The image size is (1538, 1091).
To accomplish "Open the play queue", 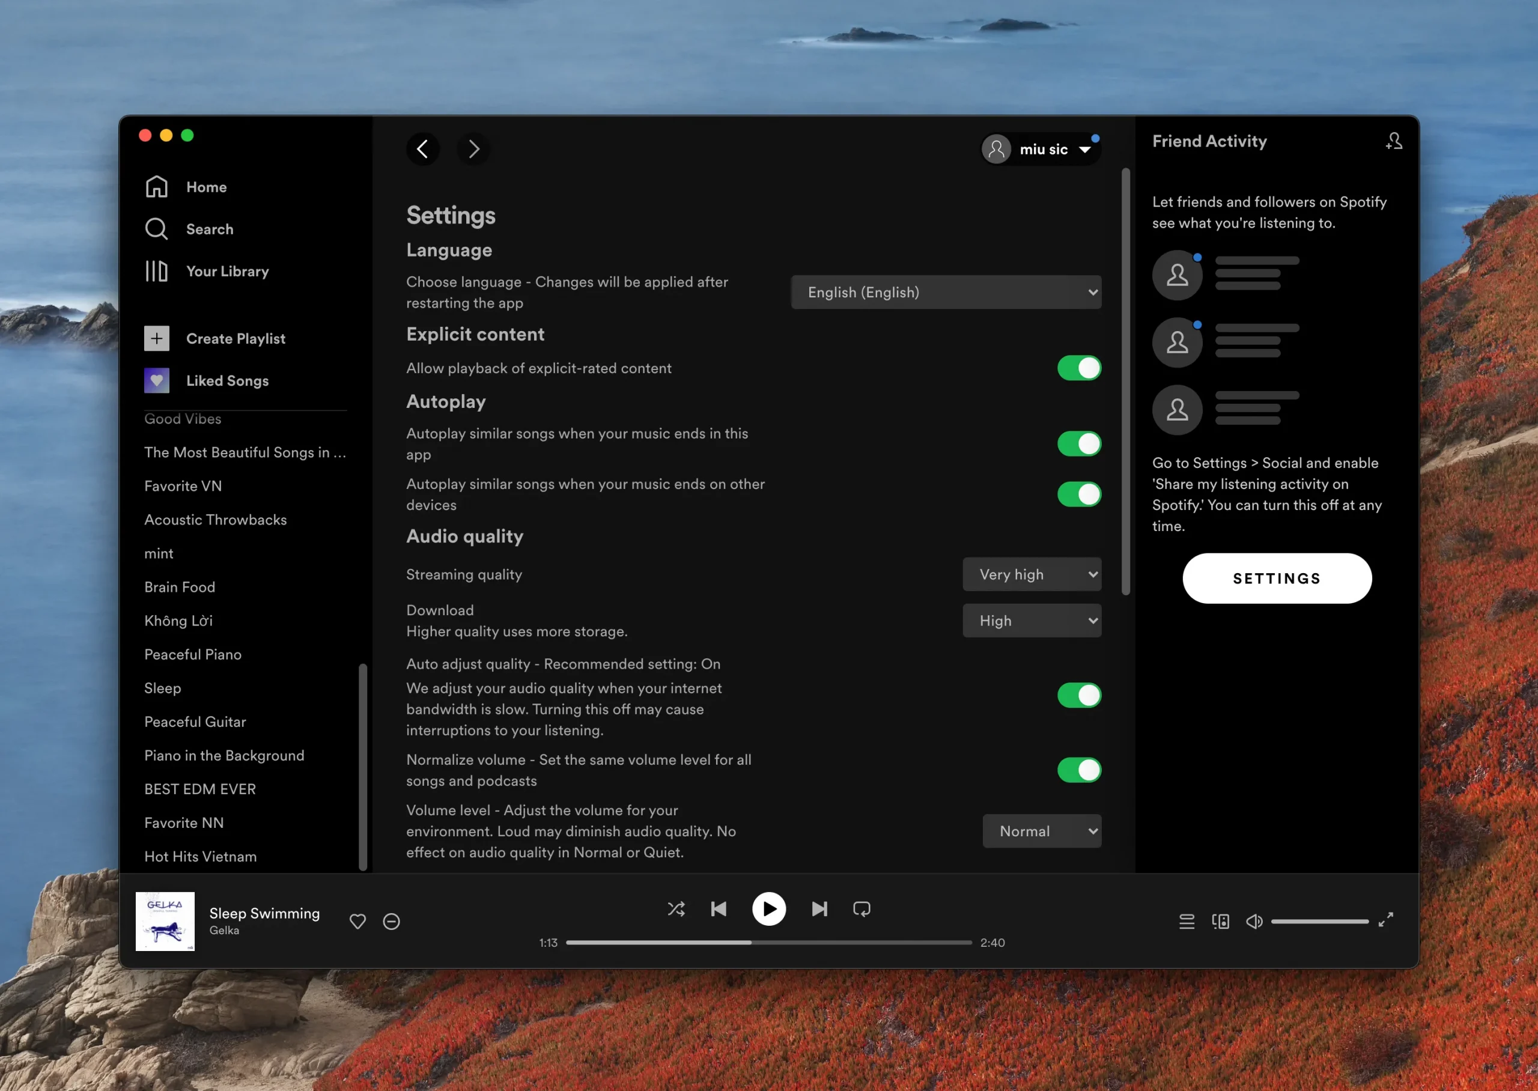I will pos(1187,921).
